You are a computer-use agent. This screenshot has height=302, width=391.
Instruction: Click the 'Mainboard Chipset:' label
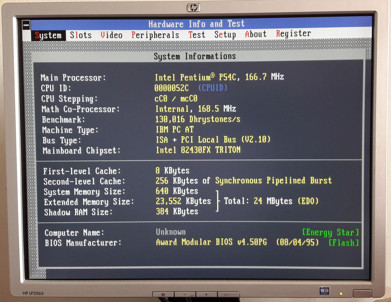click(x=81, y=151)
